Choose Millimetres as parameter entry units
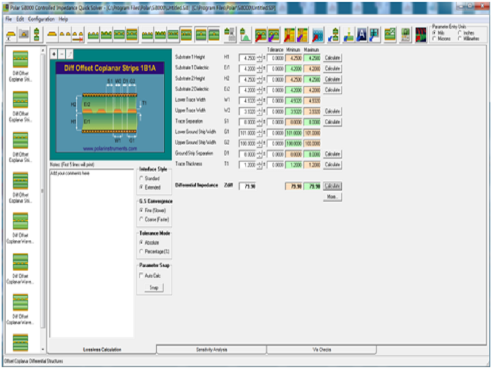 coord(459,38)
